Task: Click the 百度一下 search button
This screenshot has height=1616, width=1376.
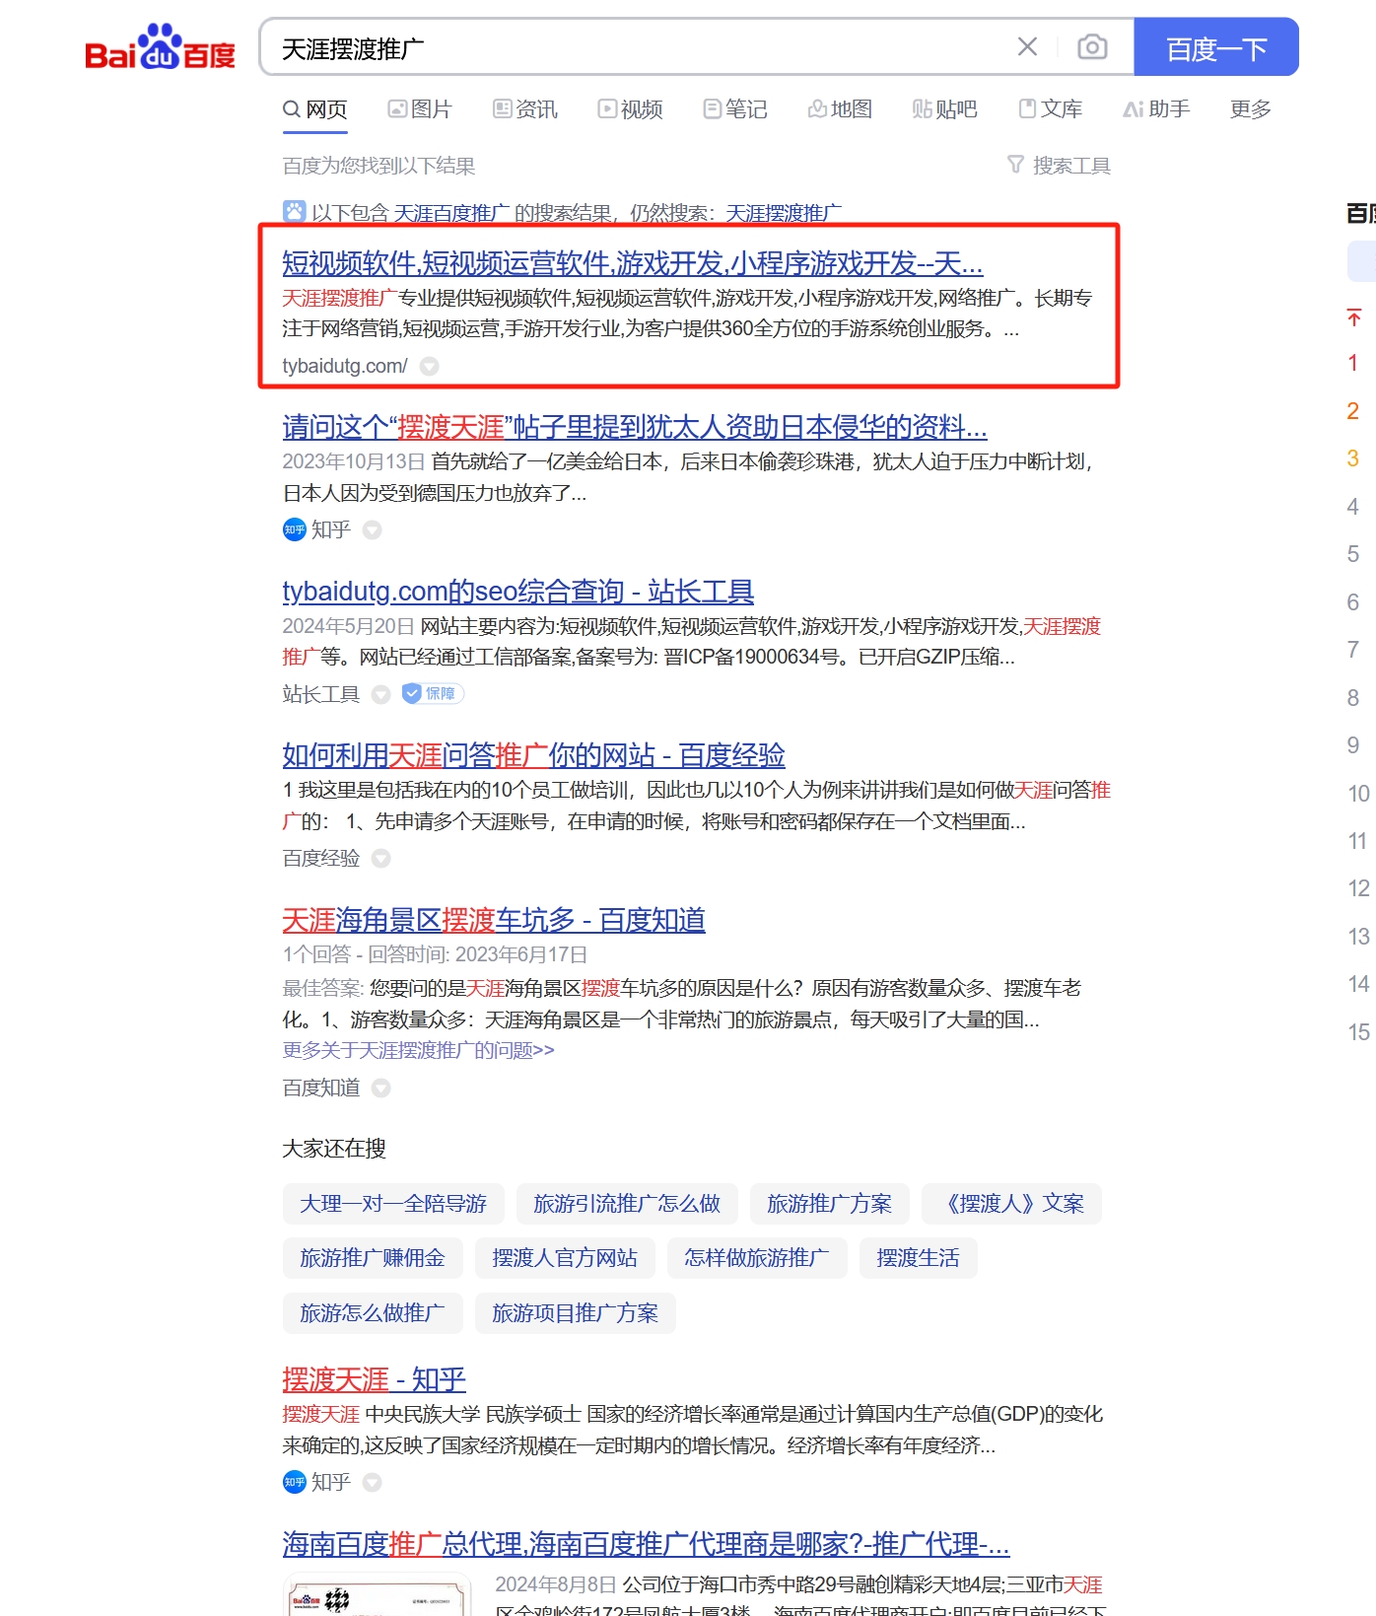Action: pyautogui.click(x=1216, y=46)
